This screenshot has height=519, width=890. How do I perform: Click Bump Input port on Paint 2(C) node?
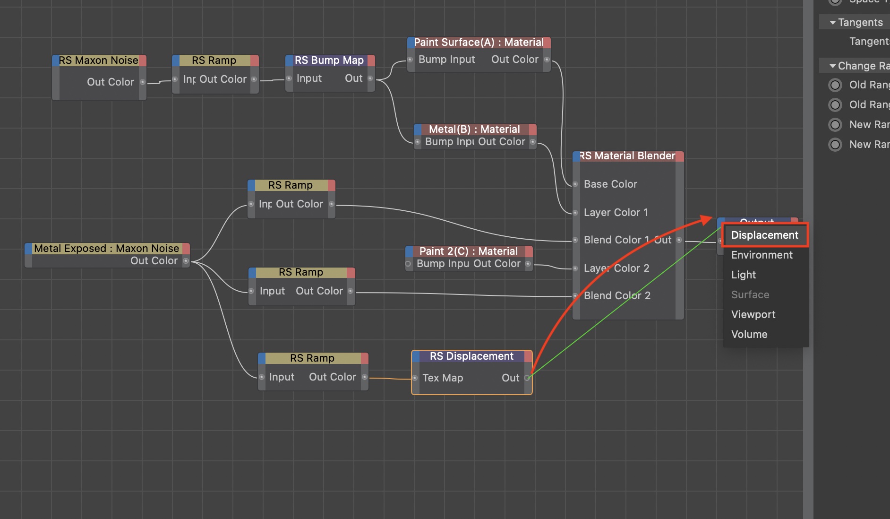click(x=409, y=264)
